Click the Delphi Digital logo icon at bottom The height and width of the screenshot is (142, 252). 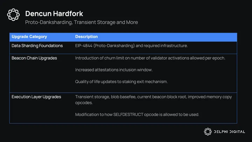coord(208,131)
